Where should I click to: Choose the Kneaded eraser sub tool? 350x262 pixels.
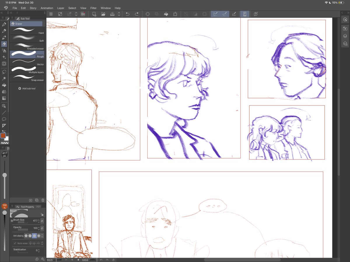pyautogui.click(x=27, y=47)
